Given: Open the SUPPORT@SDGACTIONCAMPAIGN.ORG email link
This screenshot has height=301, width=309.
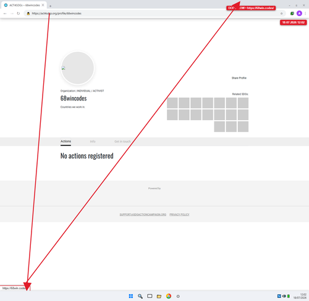Looking at the screenshot, I should tap(143, 214).
